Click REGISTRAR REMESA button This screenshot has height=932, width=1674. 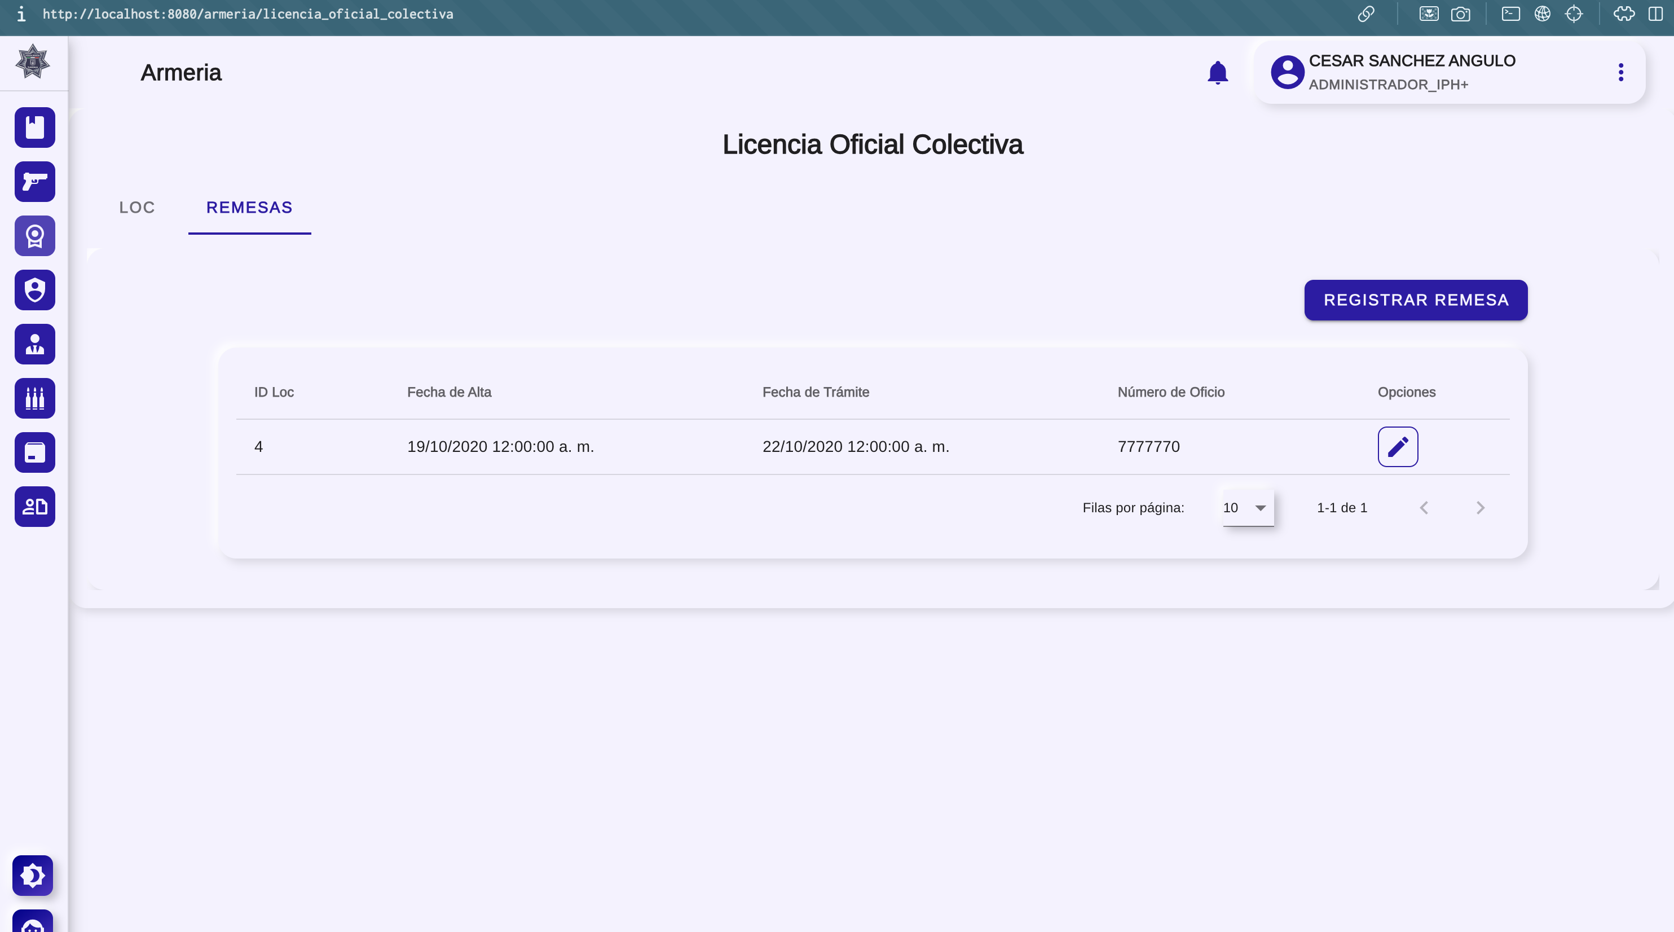click(x=1415, y=300)
